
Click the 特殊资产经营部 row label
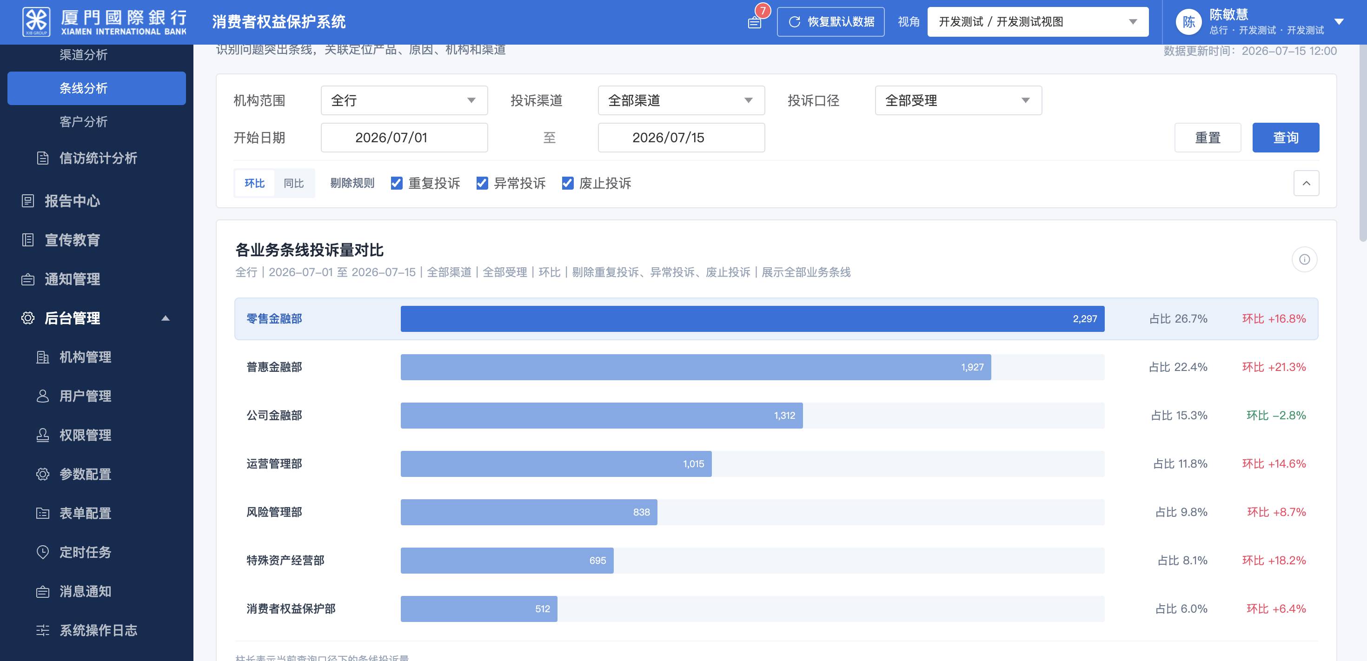[285, 560]
